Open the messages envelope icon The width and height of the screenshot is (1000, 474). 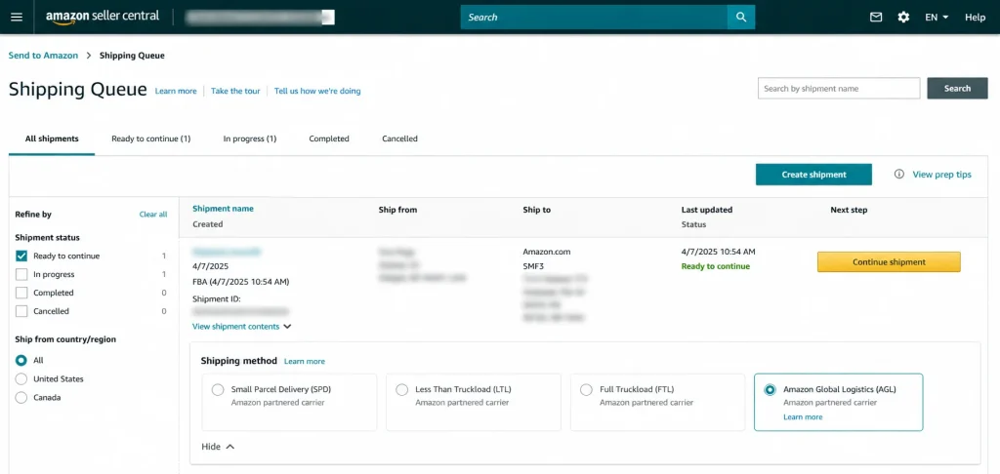(x=876, y=18)
